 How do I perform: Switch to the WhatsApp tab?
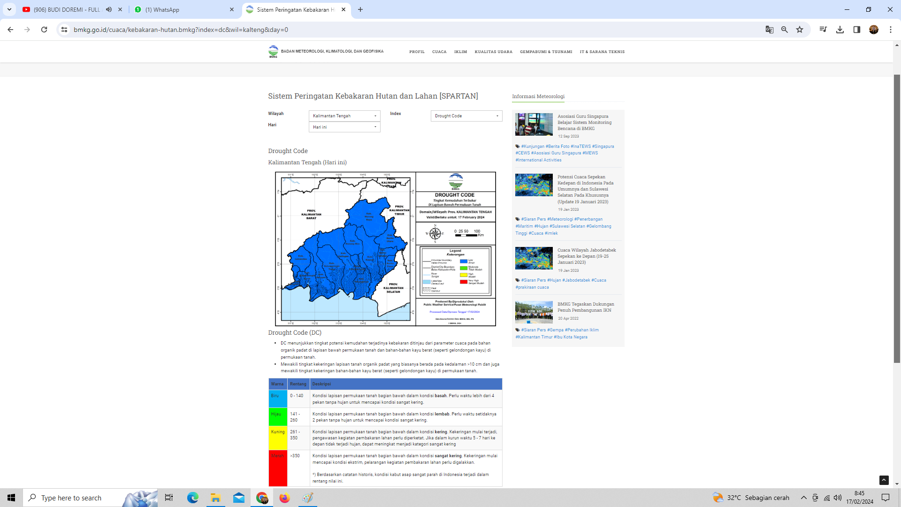(184, 9)
